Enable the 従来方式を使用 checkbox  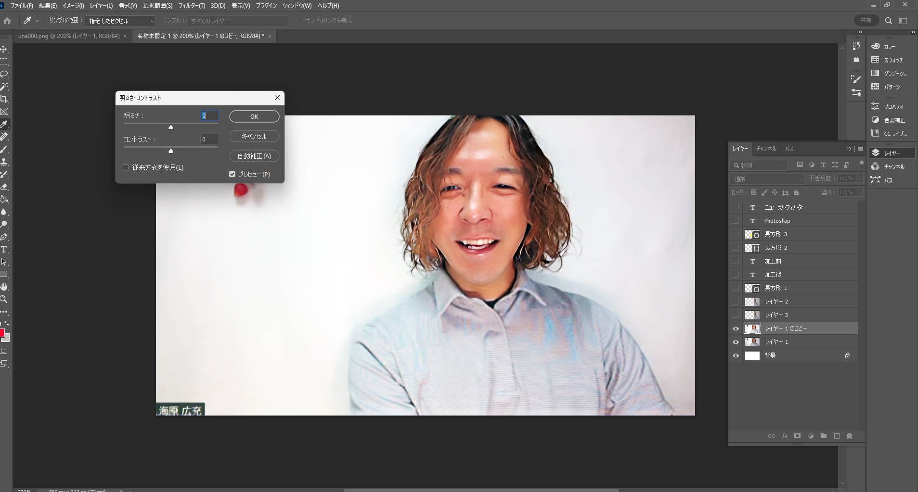[126, 167]
